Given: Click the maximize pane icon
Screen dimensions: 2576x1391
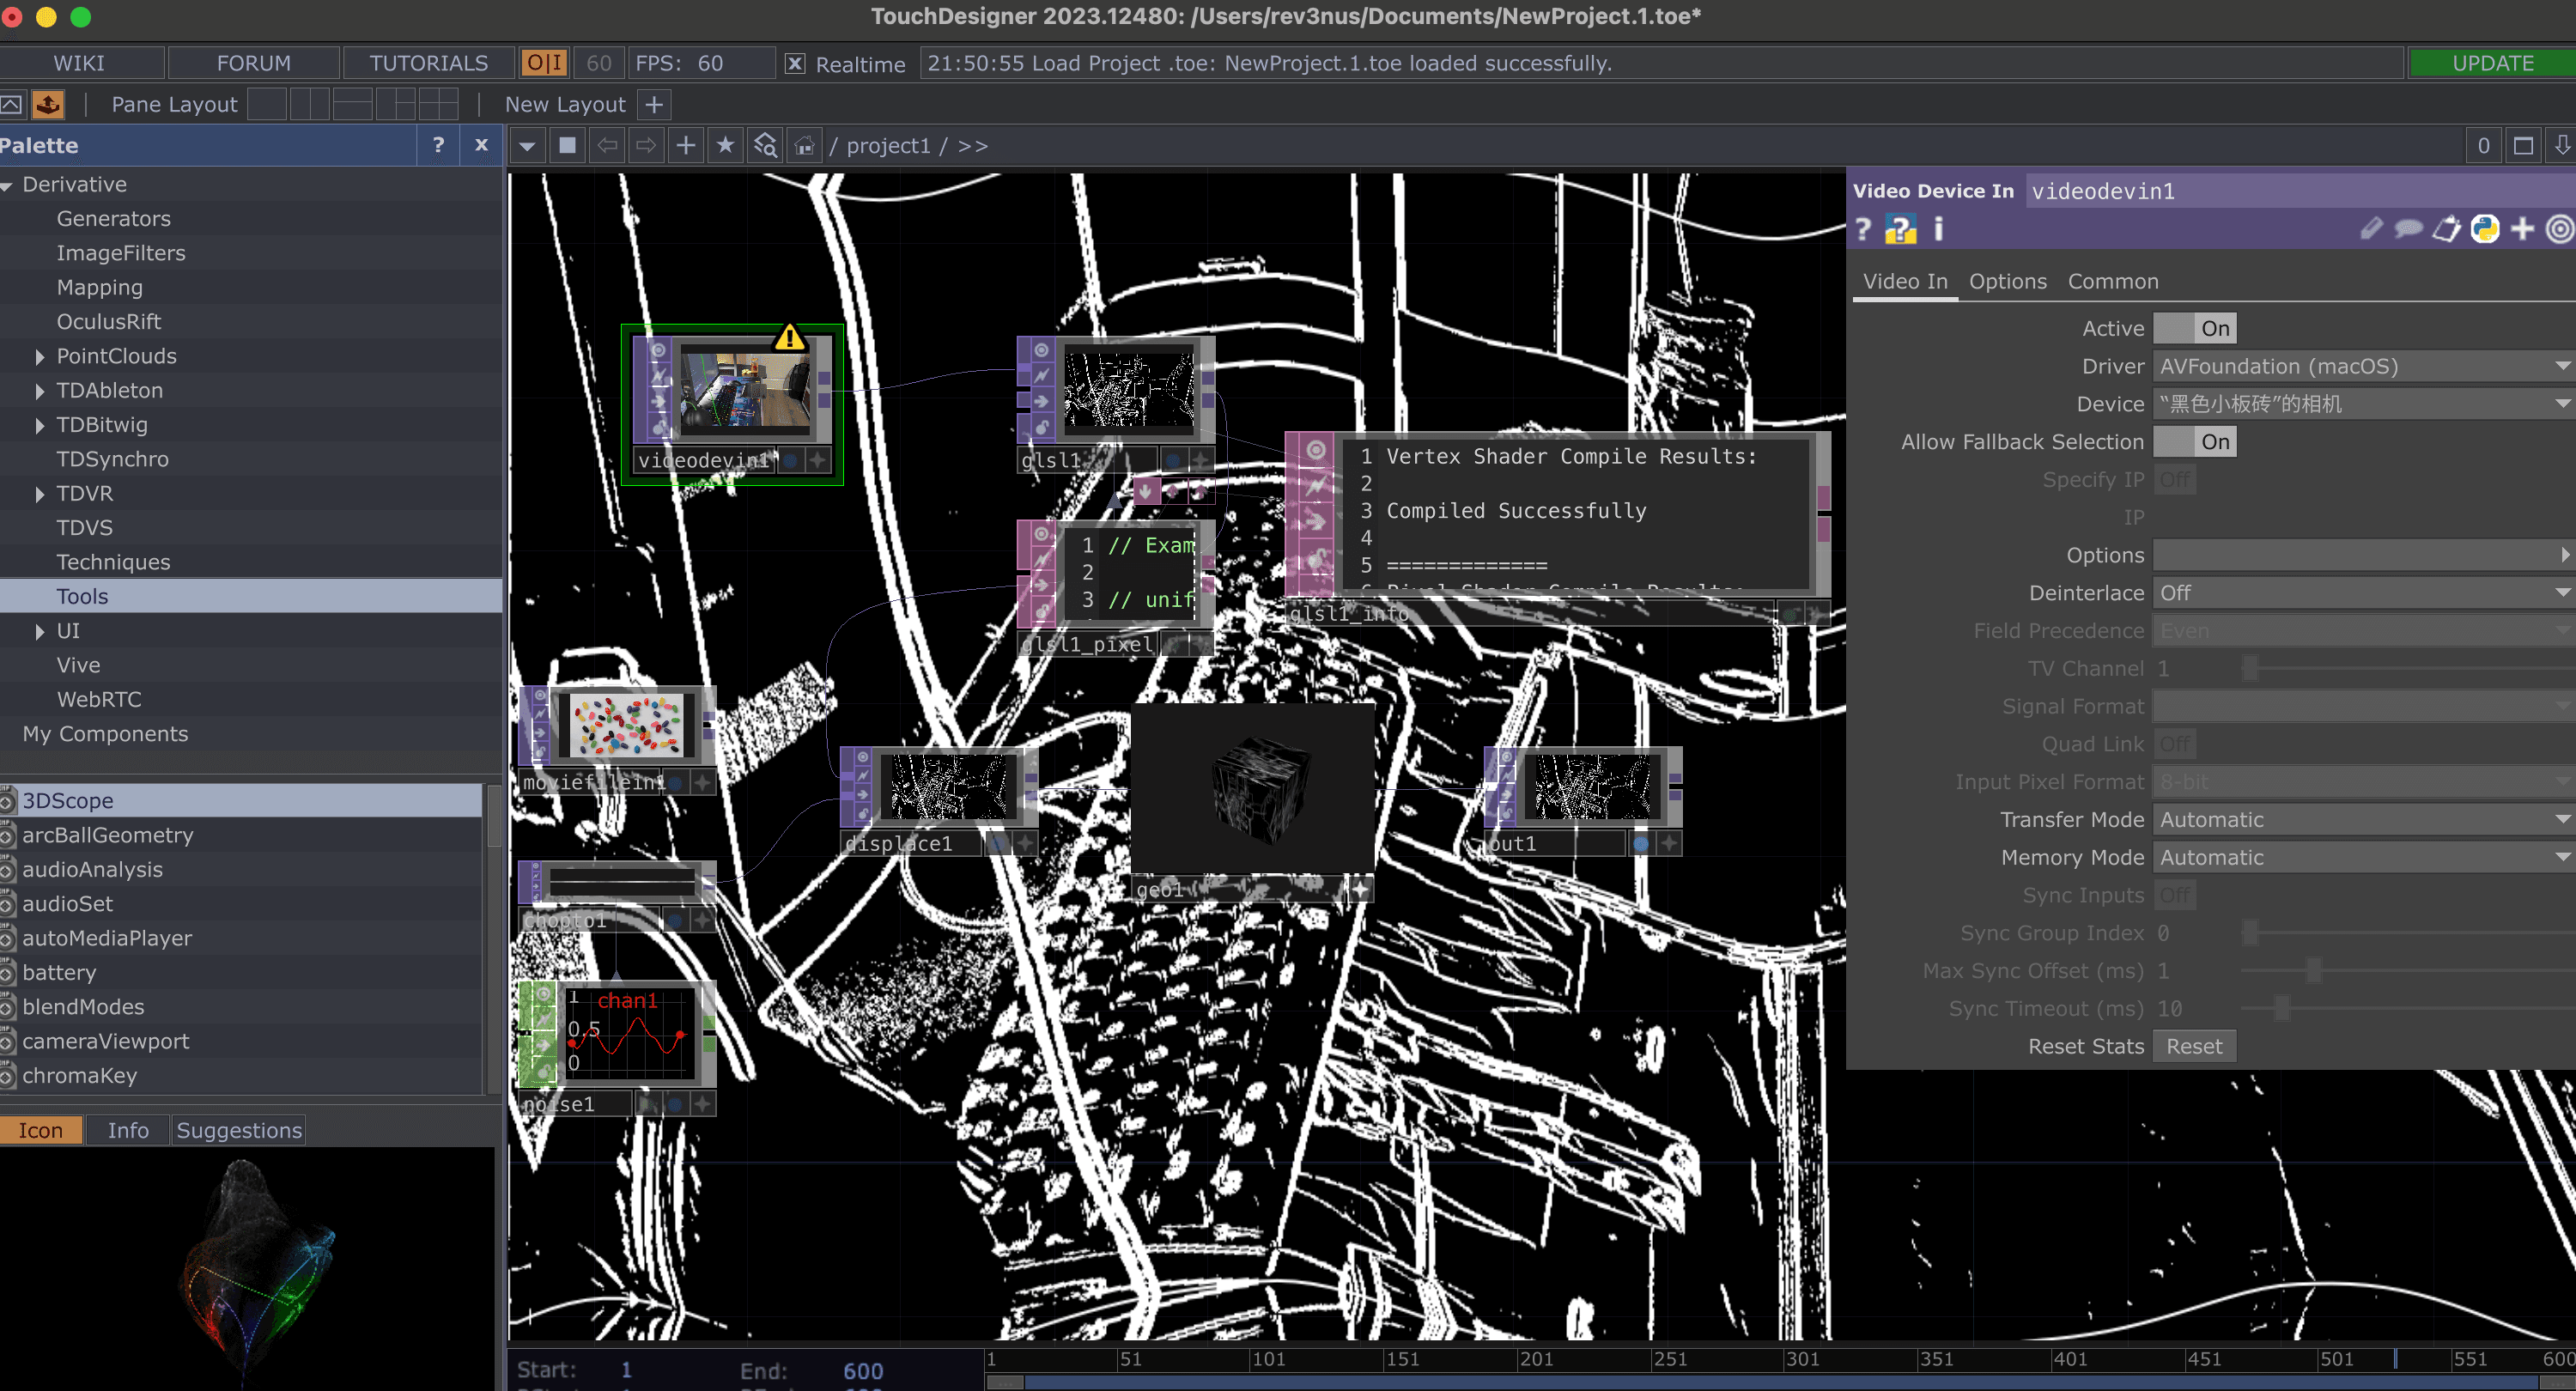Looking at the screenshot, I should coord(2523,146).
